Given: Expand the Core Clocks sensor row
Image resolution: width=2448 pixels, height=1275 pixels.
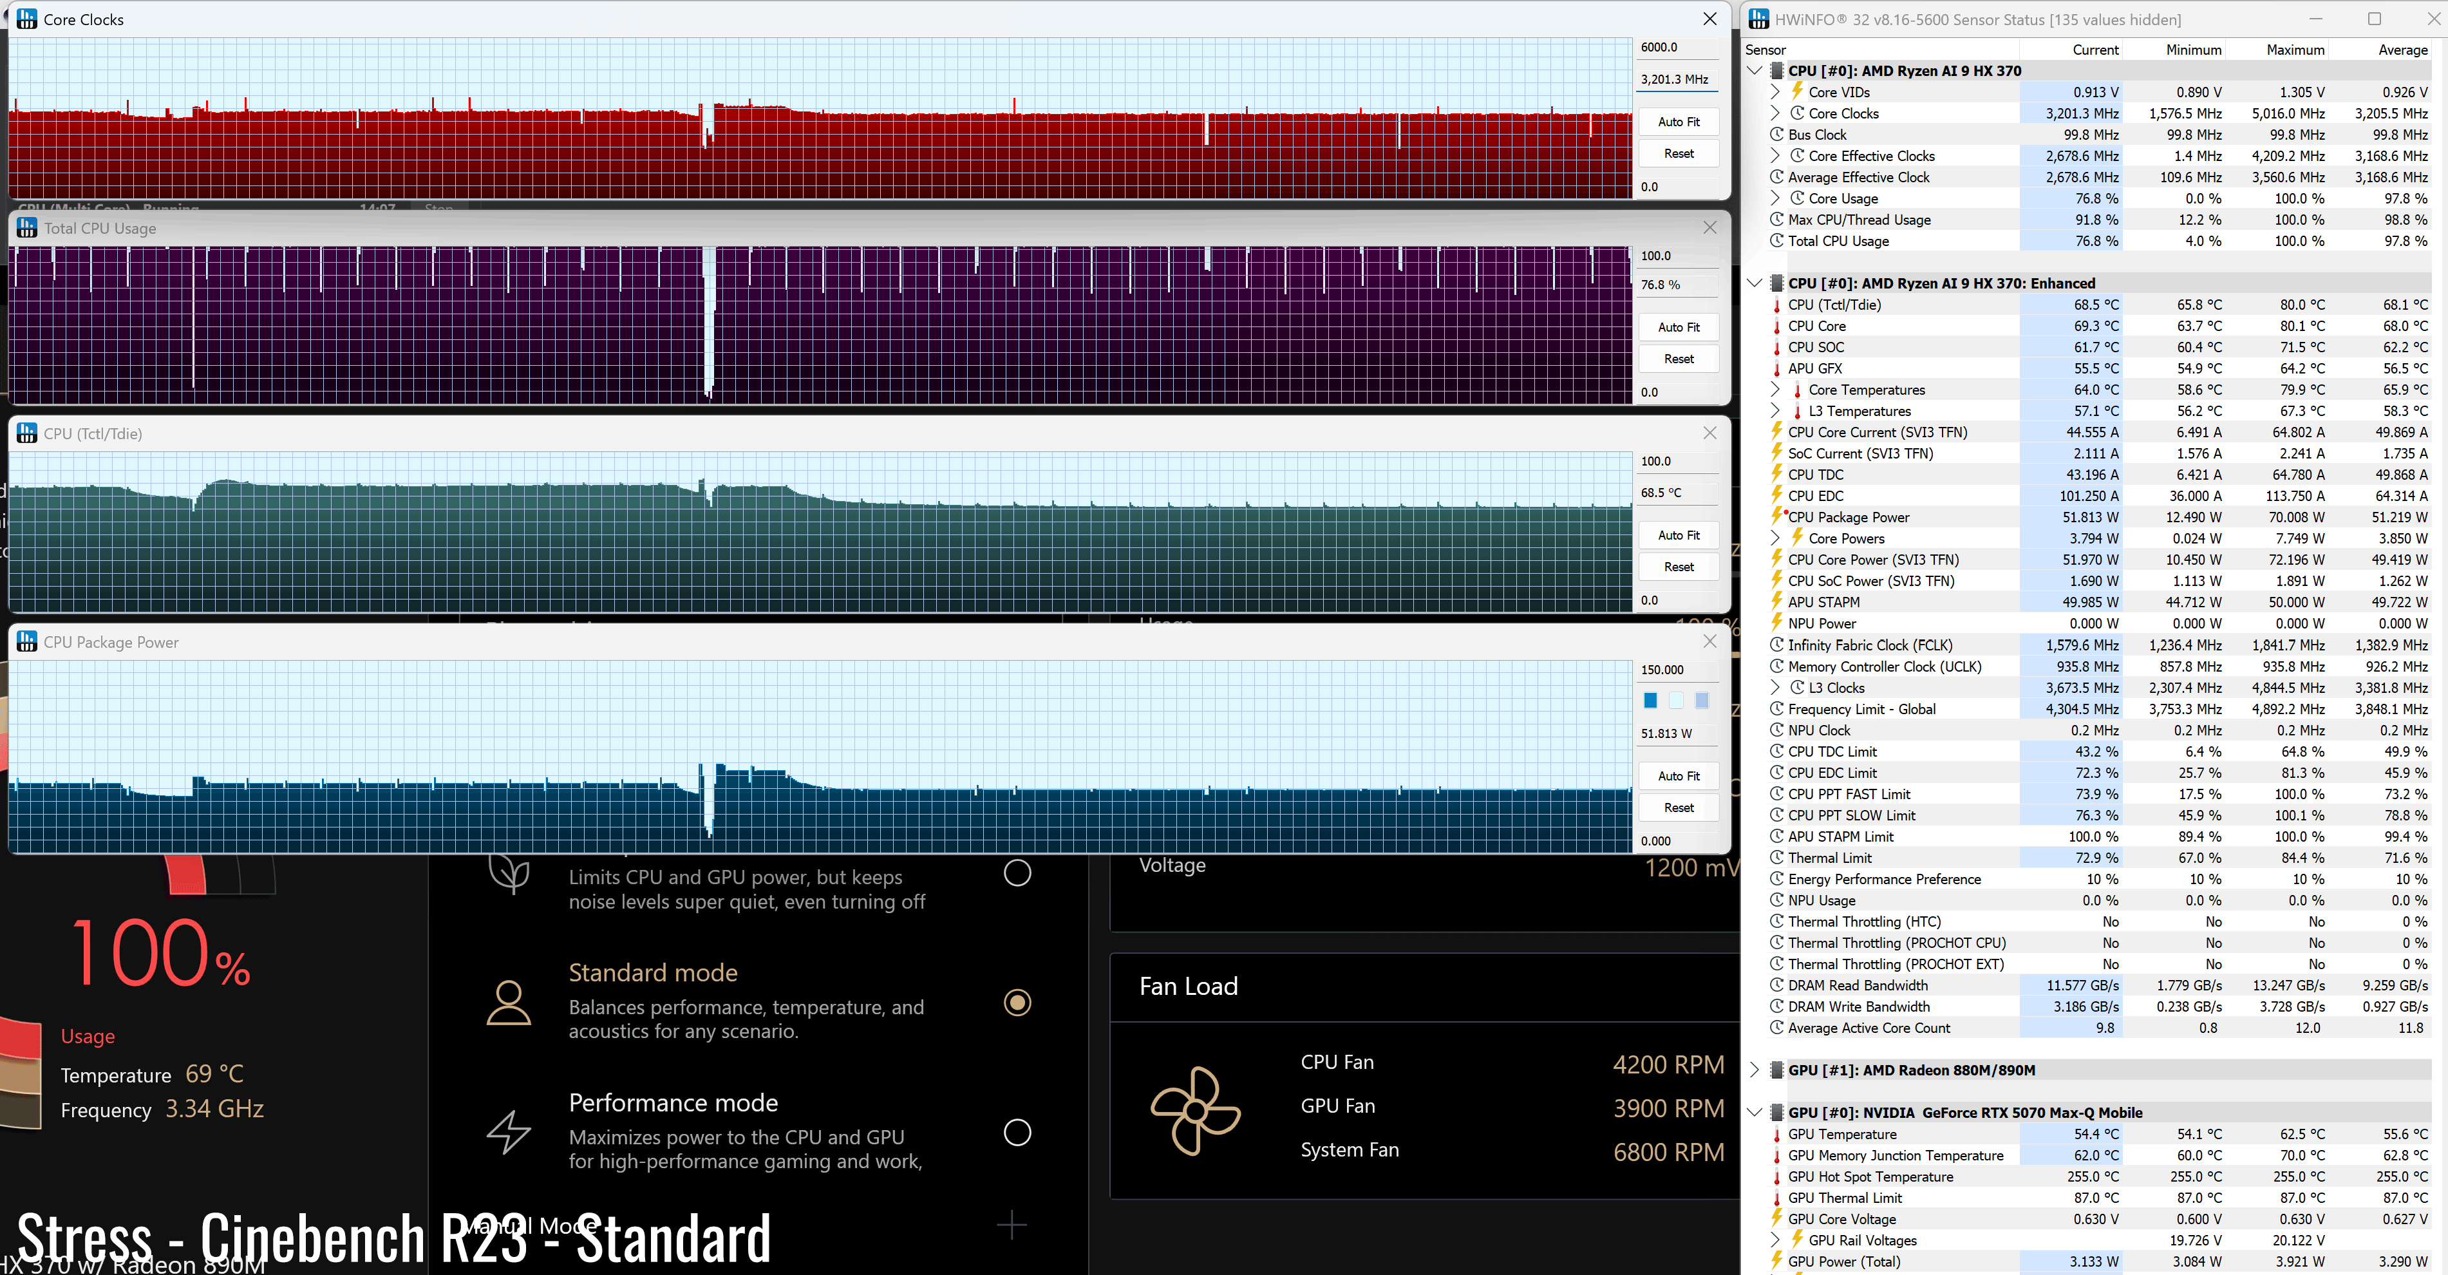Looking at the screenshot, I should click(1775, 113).
